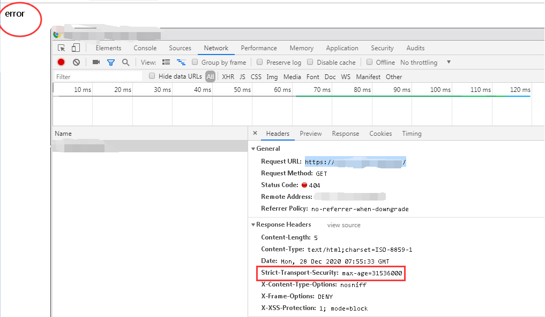The width and height of the screenshot is (545, 317).
Task: Click the search magnifier icon
Action: coord(125,62)
